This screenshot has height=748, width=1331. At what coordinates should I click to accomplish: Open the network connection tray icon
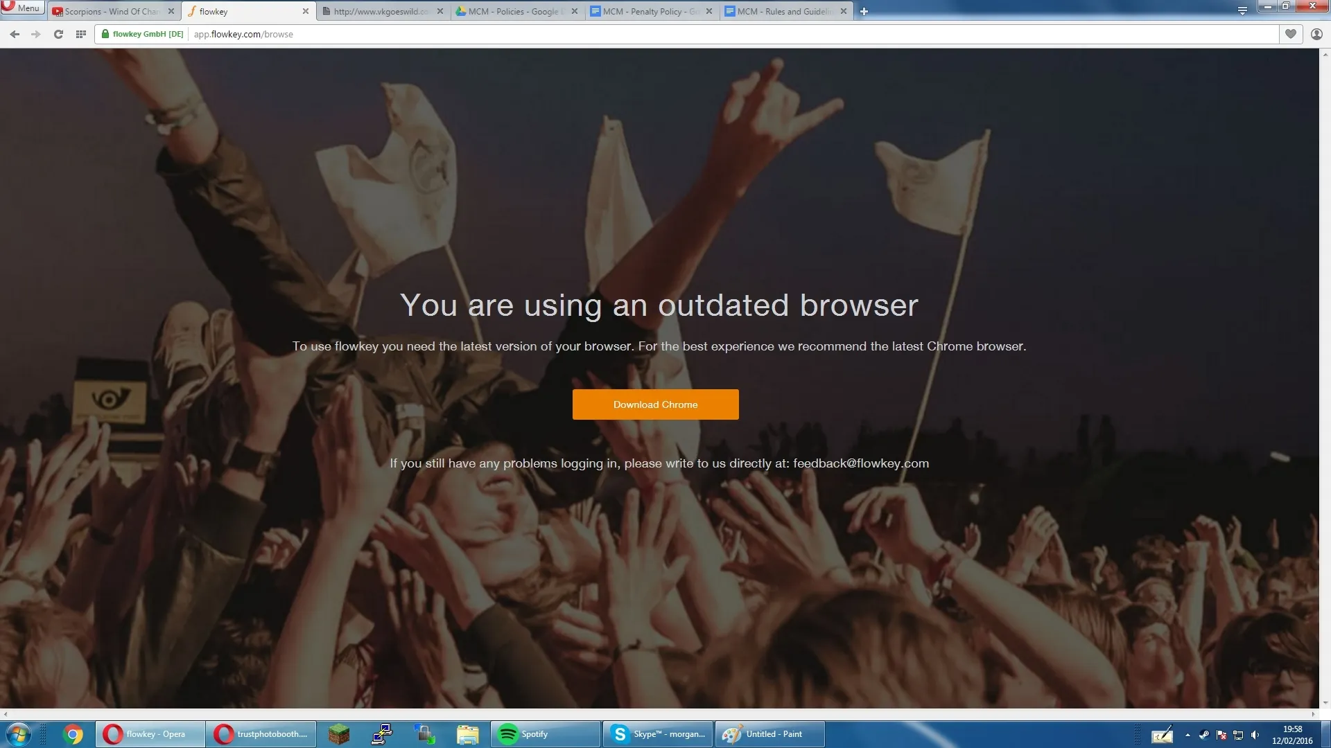[x=1238, y=735]
